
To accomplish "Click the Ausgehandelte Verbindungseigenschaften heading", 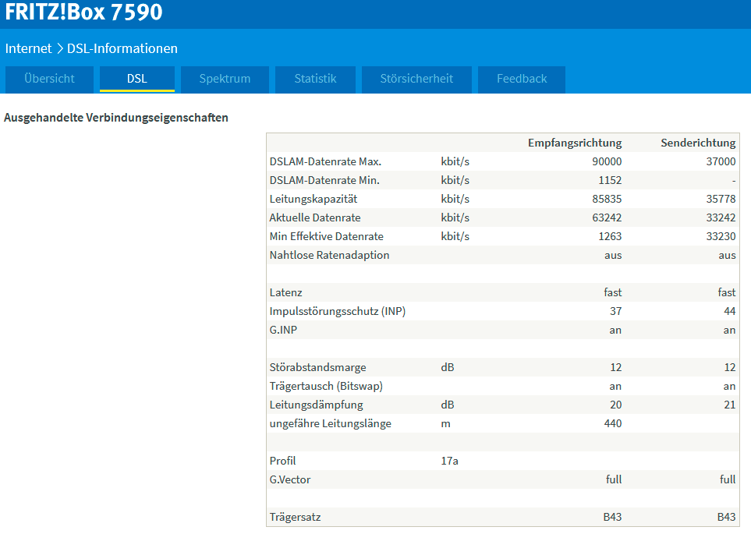I will 116,118.
